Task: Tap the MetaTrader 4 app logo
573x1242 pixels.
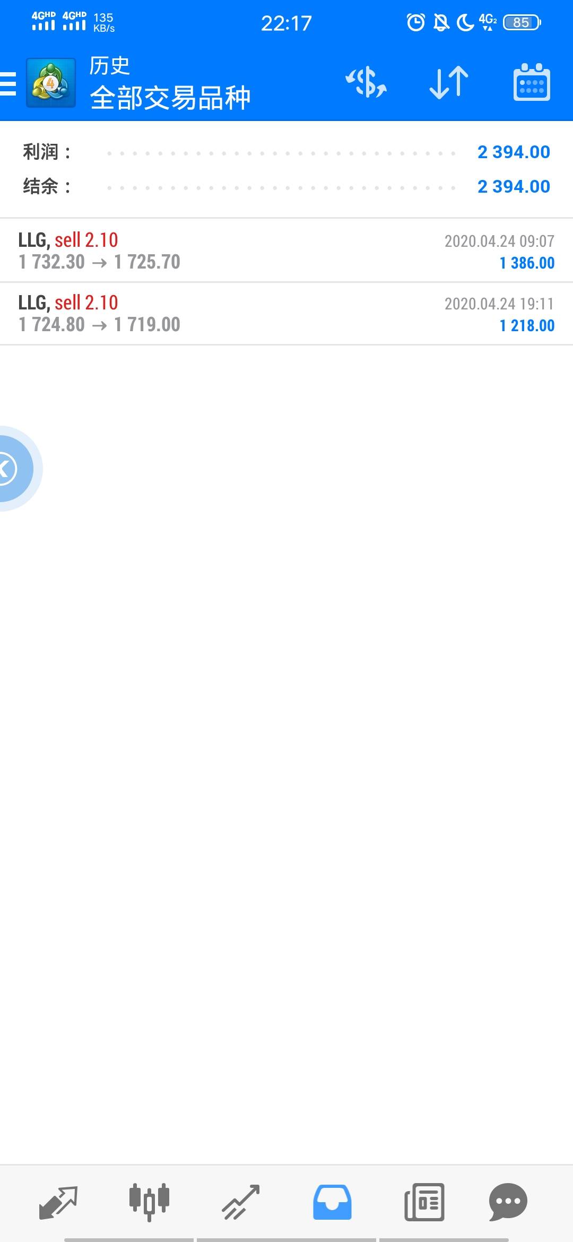Action: pos(51,83)
